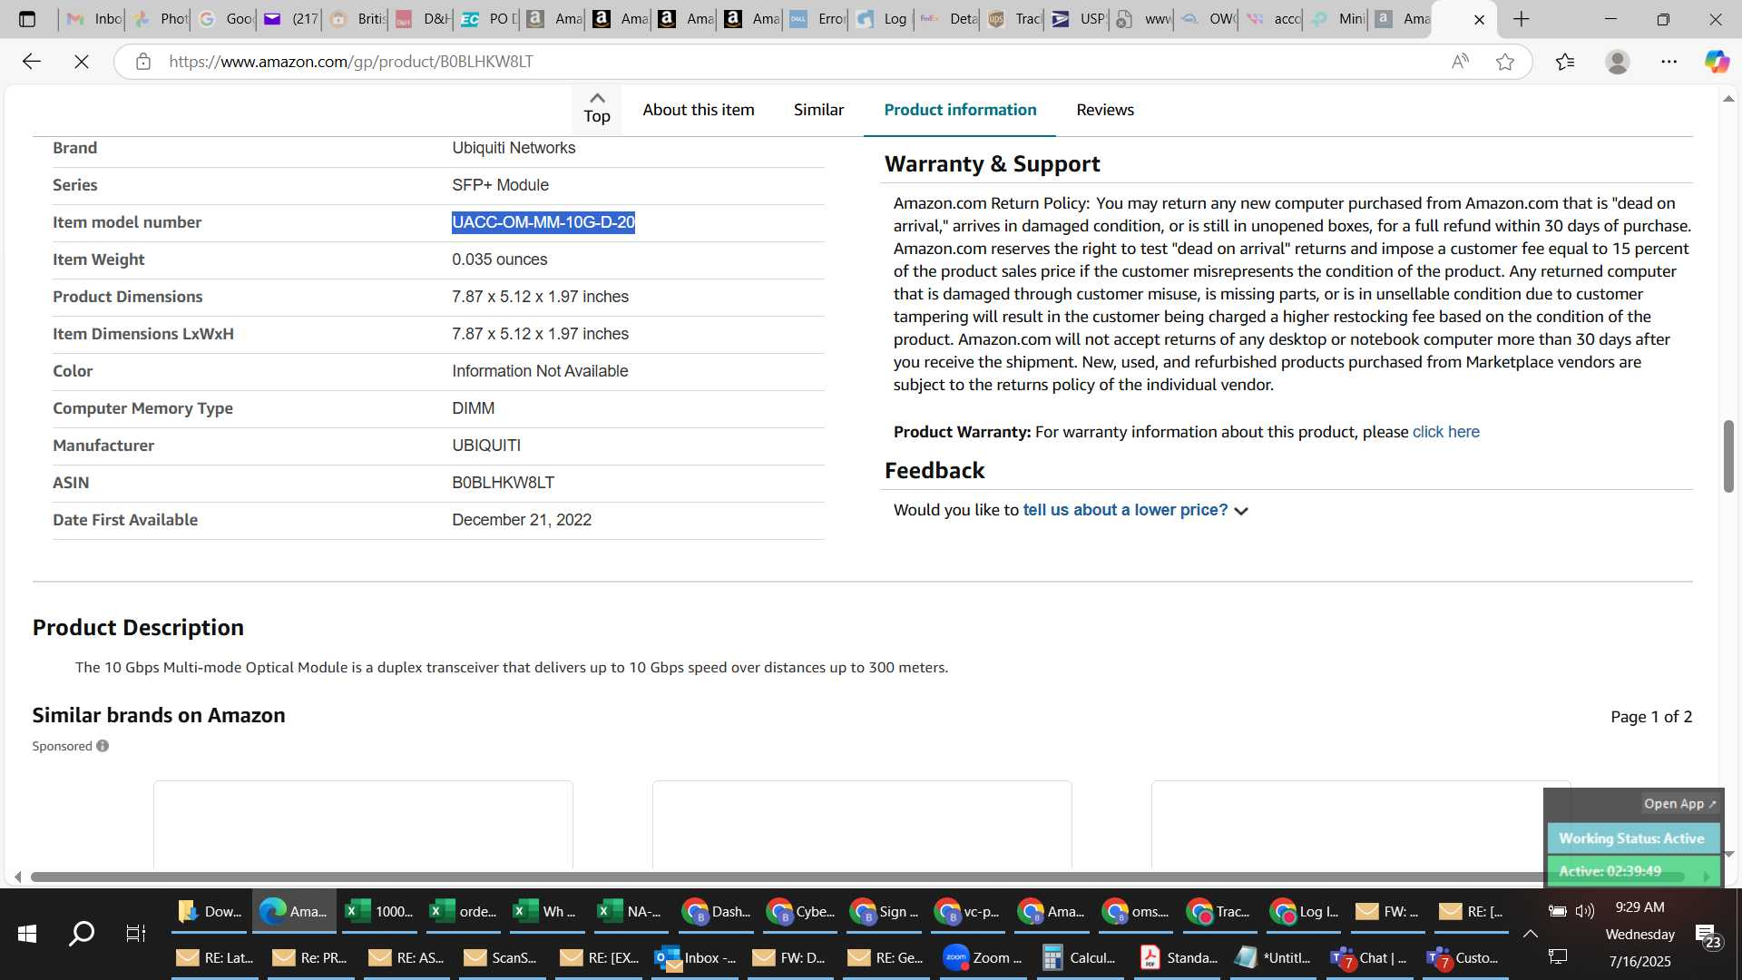The width and height of the screenshot is (1742, 980).
Task: Launch the Copilot sidebar icon
Action: (x=1716, y=62)
